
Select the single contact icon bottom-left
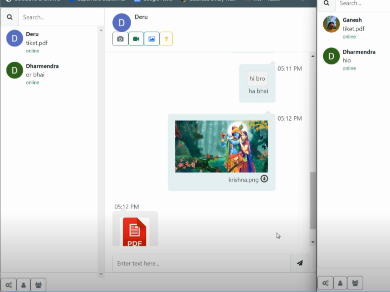[23, 284]
